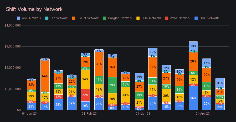Select the 30% BSC bar segment
This screenshot has height=122, width=236.
pos(166,96)
